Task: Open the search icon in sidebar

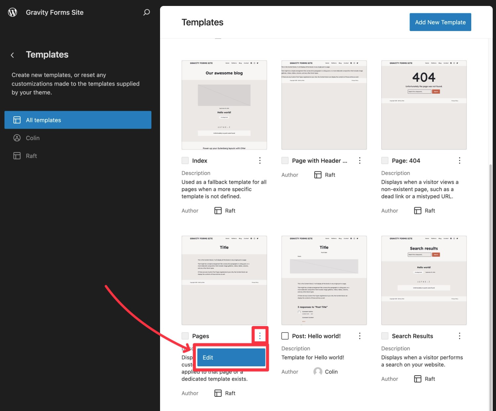Action: (146, 13)
